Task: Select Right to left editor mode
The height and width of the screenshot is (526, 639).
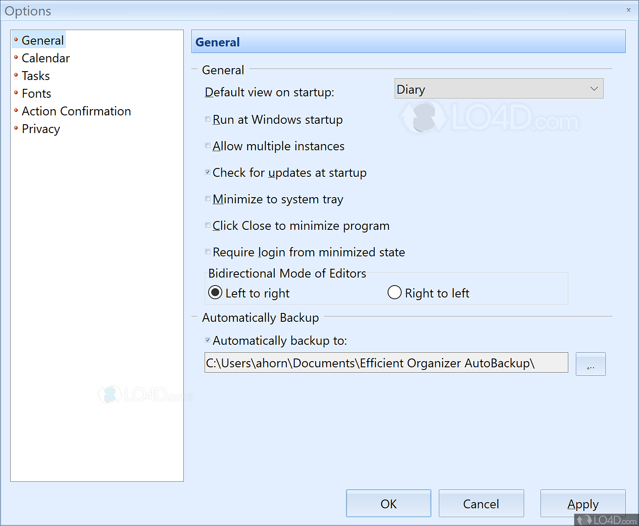Action: (394, 292)
